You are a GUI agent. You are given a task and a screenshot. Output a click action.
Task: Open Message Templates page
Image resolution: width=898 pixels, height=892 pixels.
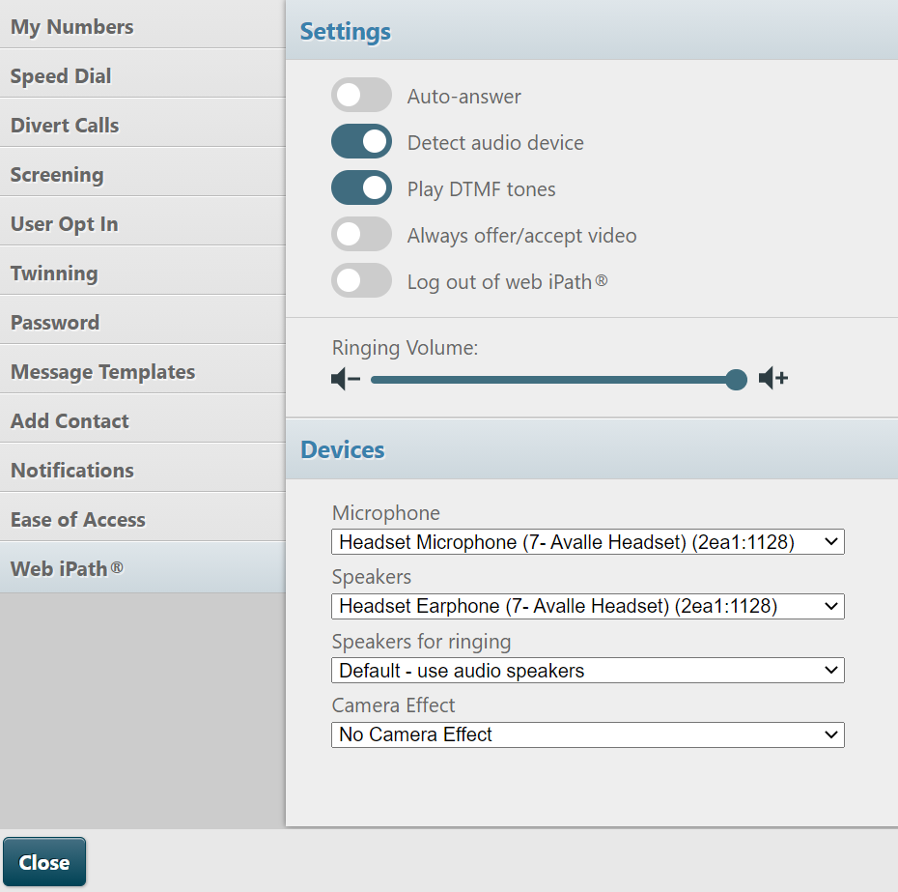143,370
